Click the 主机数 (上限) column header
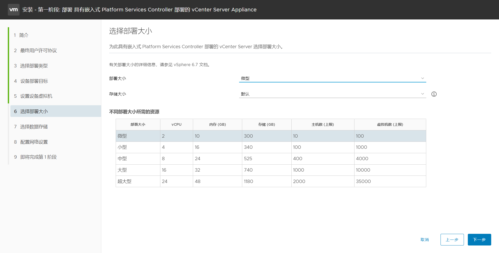Image resolution: width=499 pixels, height=253 pixels. tap(323, 124)
